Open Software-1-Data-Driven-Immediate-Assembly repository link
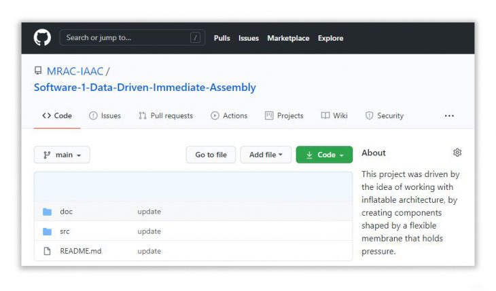The image size is (496, 291). pos(145,88)
